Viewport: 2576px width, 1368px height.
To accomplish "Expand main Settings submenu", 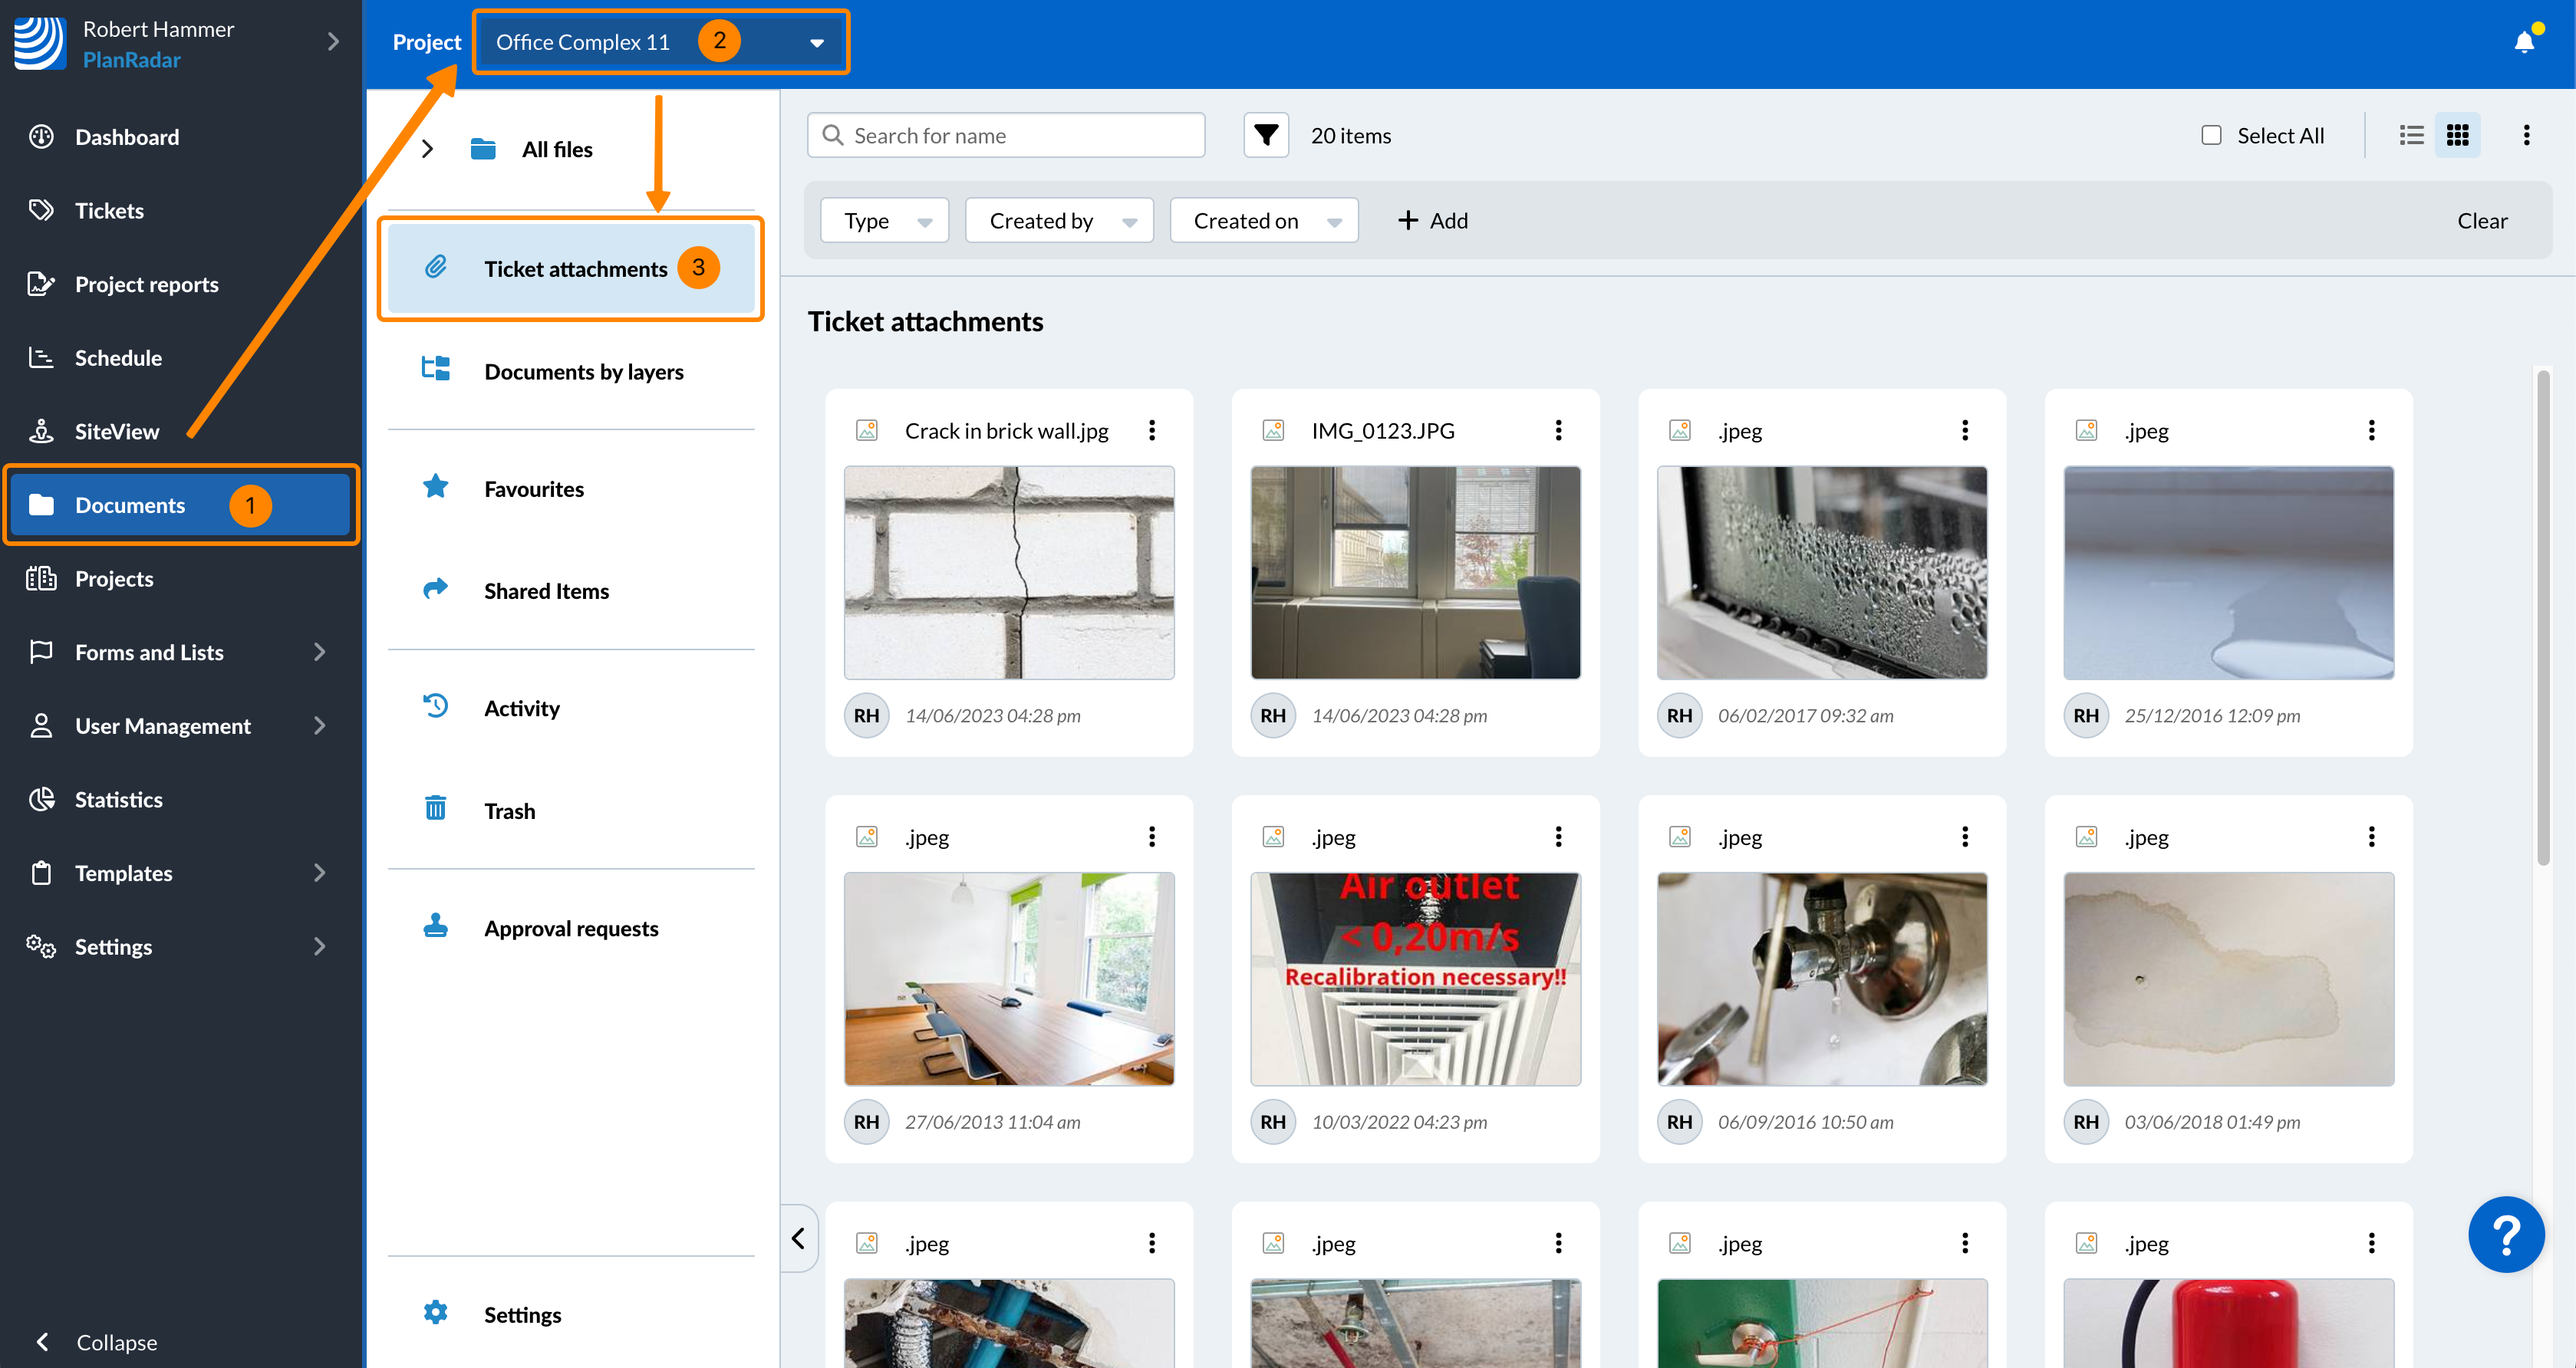I will 319,946.
